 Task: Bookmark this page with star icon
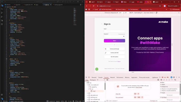160,6
